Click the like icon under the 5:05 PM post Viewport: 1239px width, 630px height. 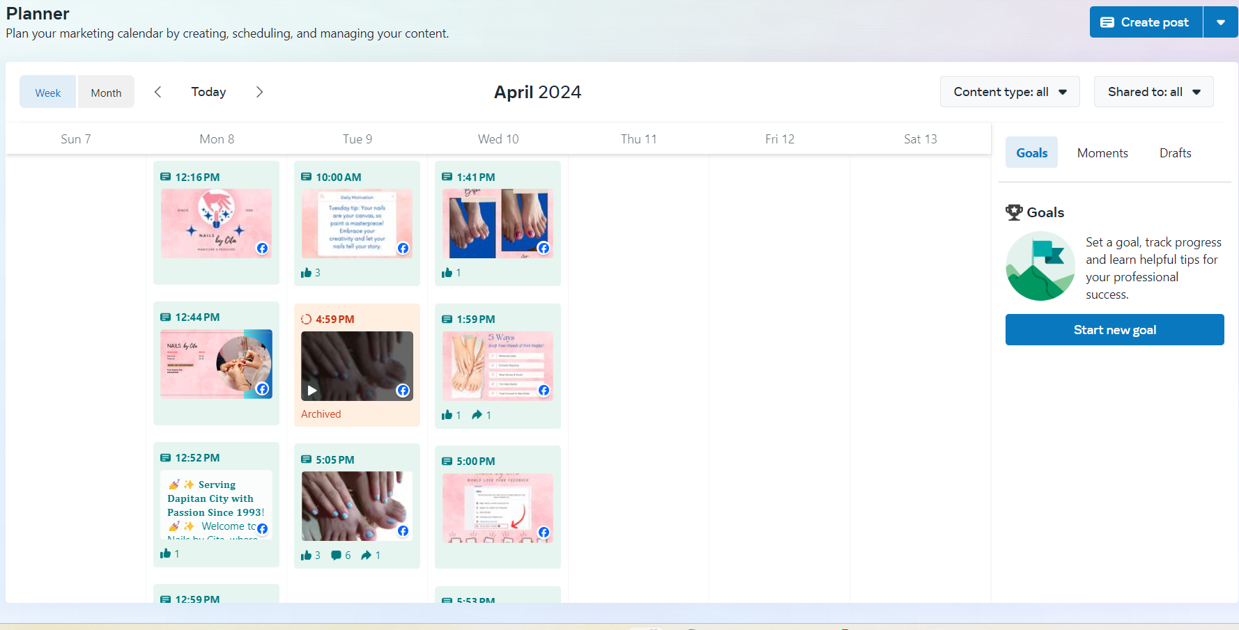306,555
